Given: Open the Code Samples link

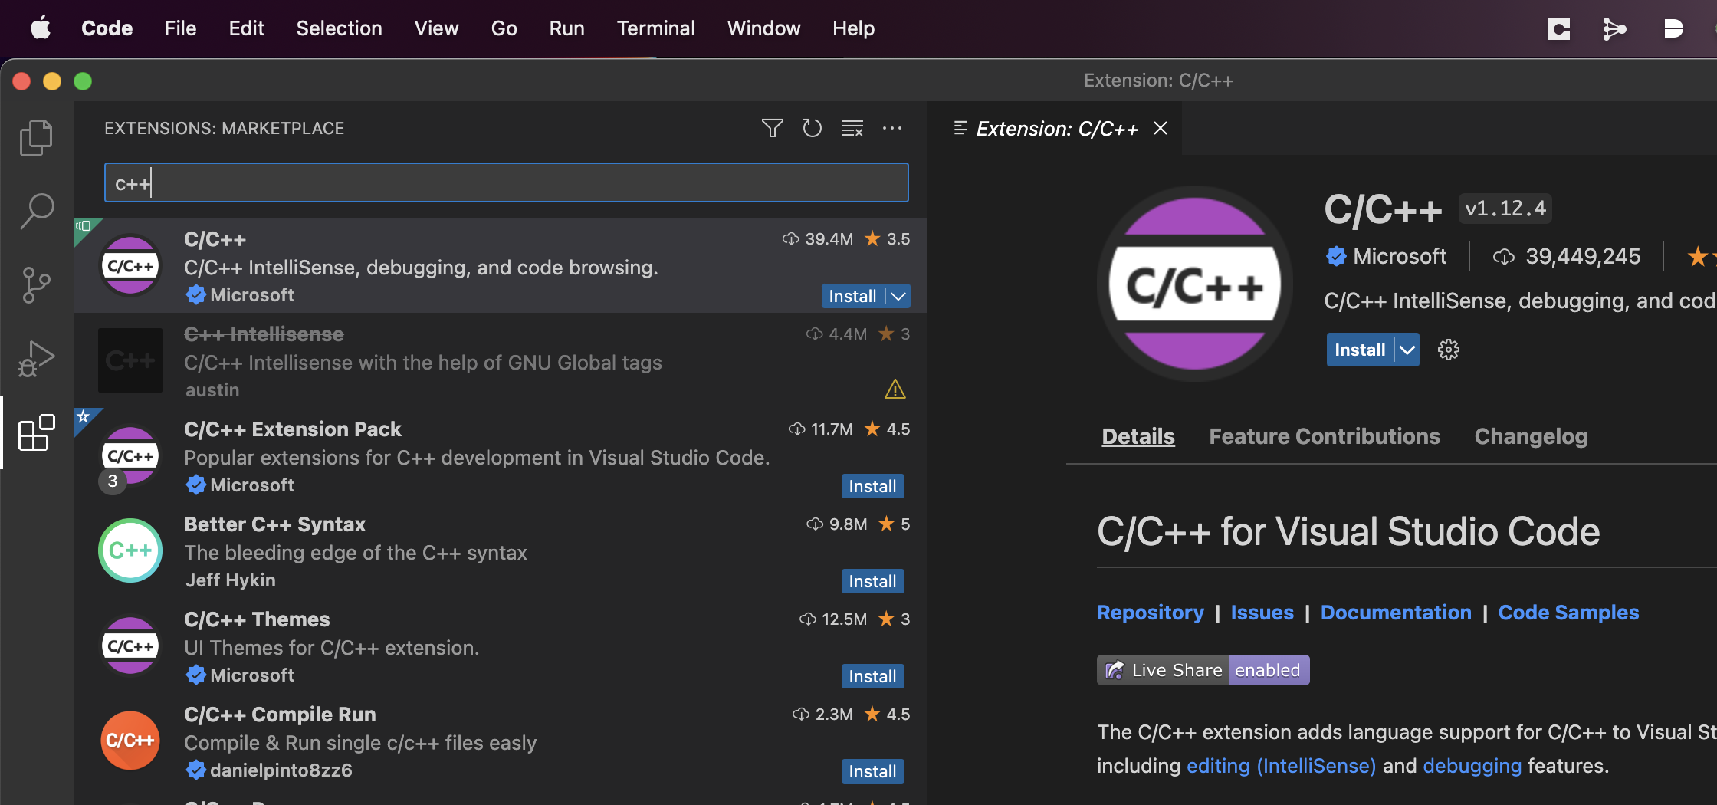Looking at the screenshot, I should click(1568, 613).
